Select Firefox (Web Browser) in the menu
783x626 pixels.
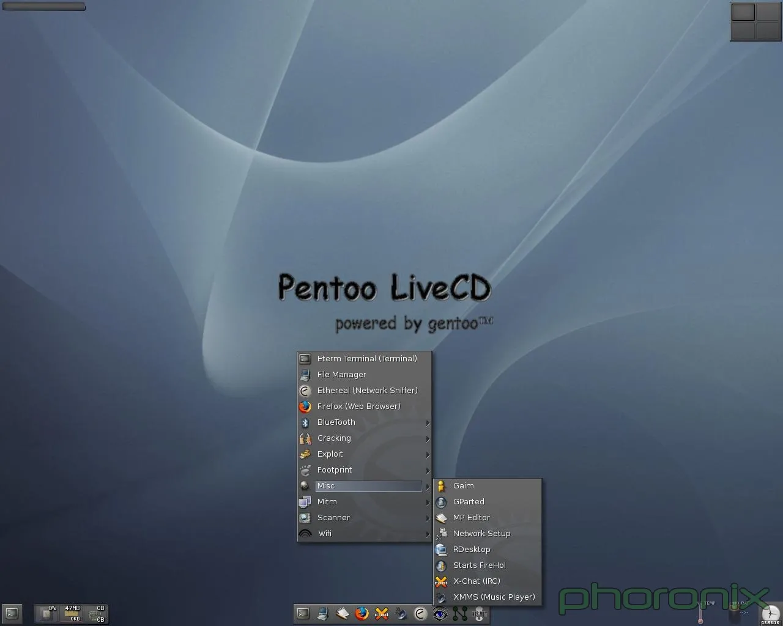pos(365,407)
